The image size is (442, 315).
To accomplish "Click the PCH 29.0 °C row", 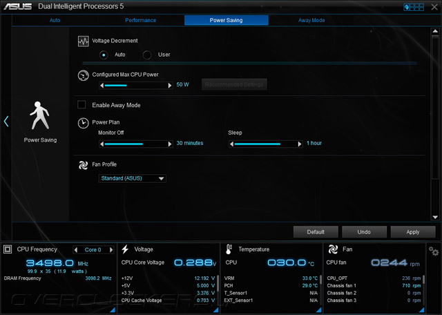I will (271, 286).
